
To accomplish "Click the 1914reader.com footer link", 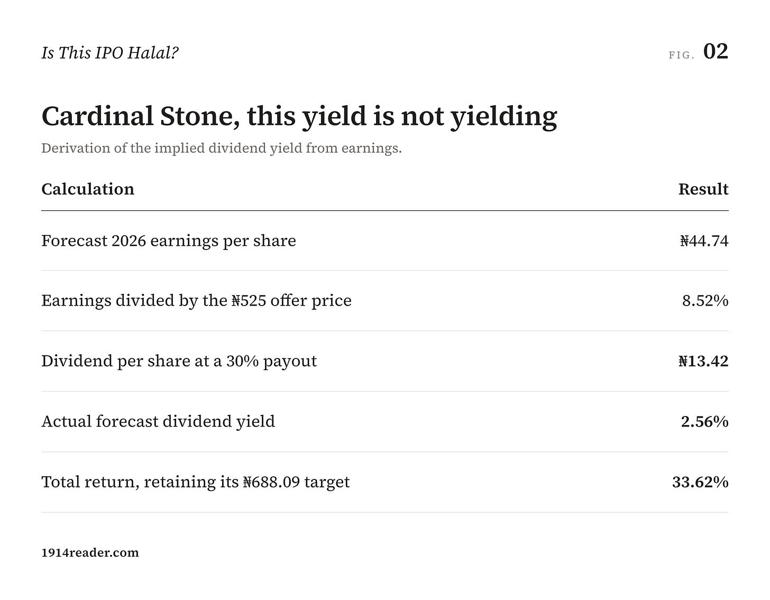I will tap(90, 553).
